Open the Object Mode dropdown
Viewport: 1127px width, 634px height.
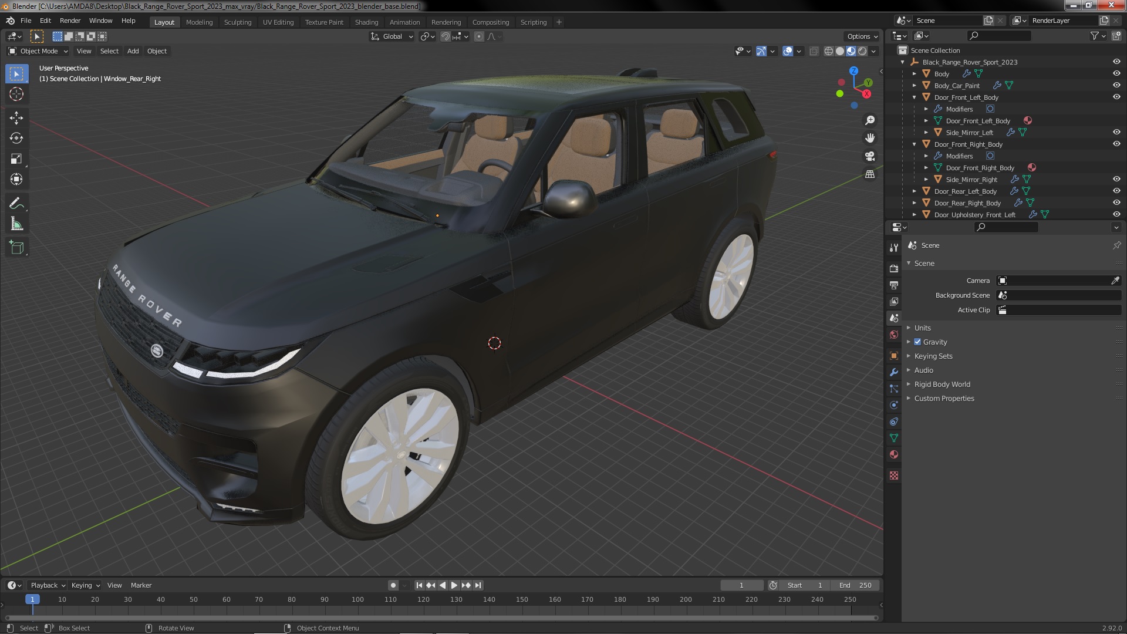(38, 51)
